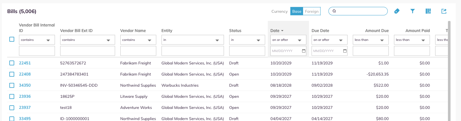Check the box for bill 23937
This screenshot has height=121, width=461.
coord(12,108)
